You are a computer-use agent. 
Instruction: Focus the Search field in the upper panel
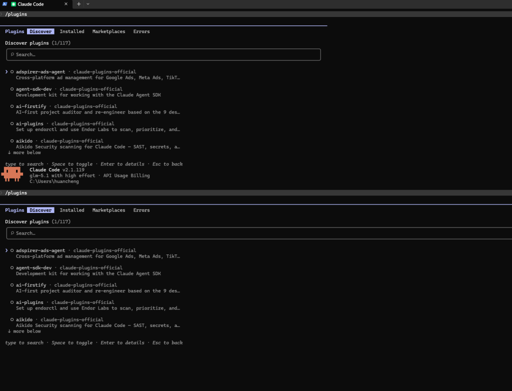pos(163,54)
